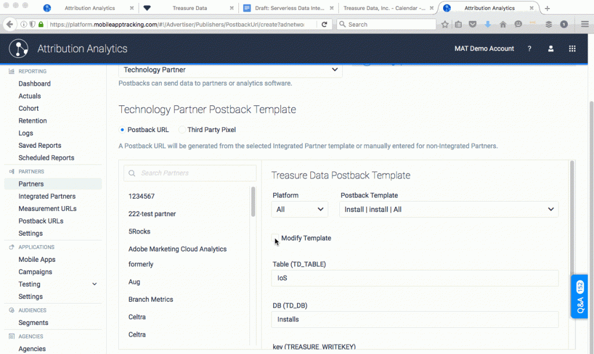The image size is (594, 354).
Task: Click the browser Search box
Action: [386, 24]
